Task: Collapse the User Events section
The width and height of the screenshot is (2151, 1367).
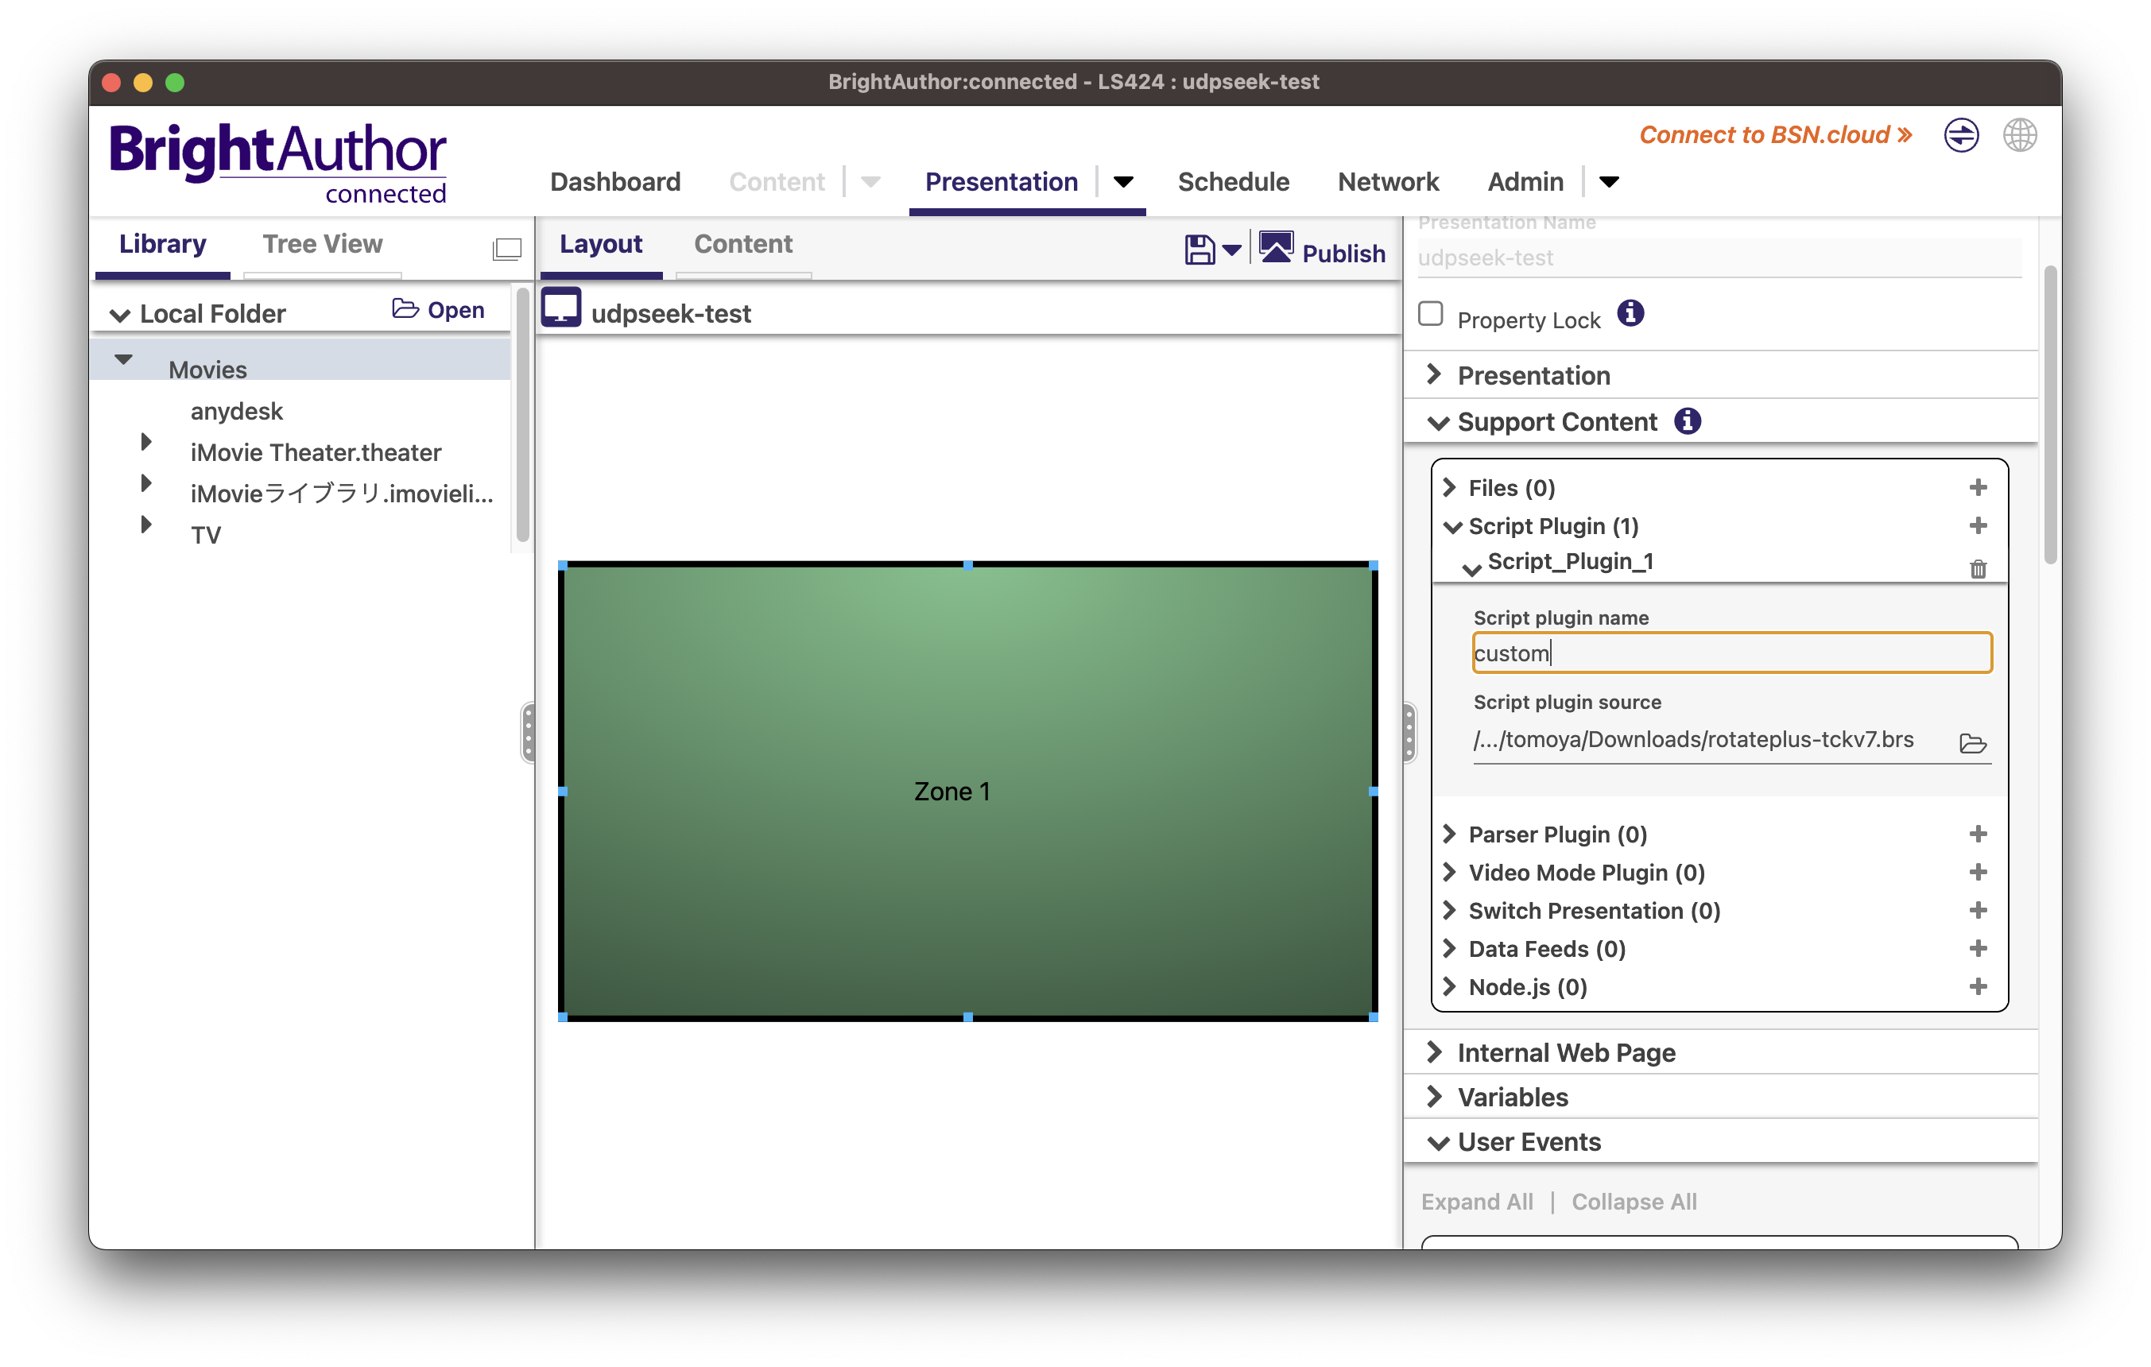Action: coord(1438,1143)
